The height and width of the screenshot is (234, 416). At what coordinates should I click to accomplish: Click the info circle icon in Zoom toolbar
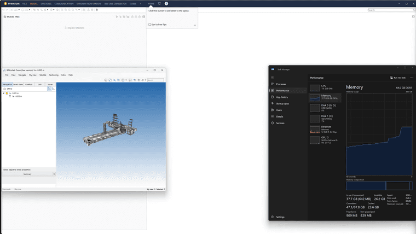click(106, 80)
